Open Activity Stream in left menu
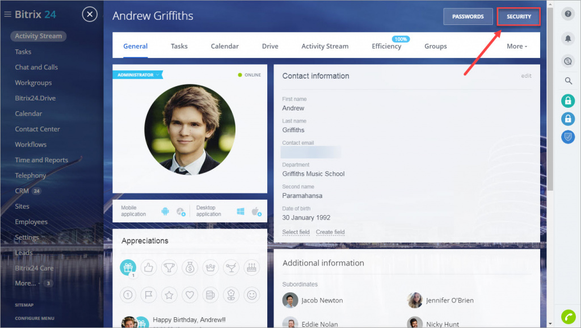 [38, 36]
